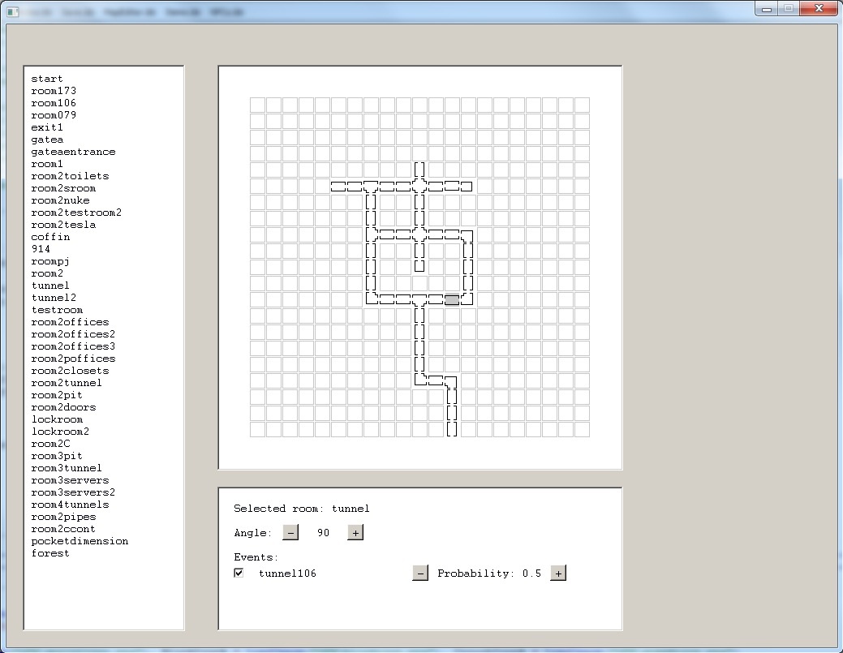Choose "gateaentrance" in the room list
843x653 pixels.
(73, 152)
